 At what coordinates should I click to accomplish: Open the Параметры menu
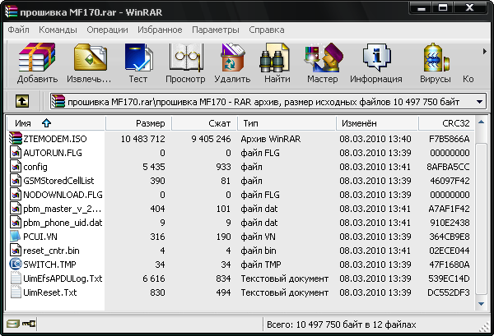(x=215, y=30)
